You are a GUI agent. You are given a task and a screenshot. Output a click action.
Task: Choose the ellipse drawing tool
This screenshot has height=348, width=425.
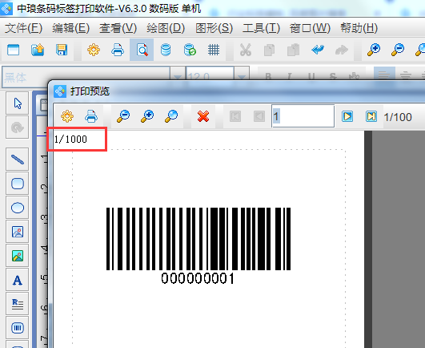tap(18, 208)
